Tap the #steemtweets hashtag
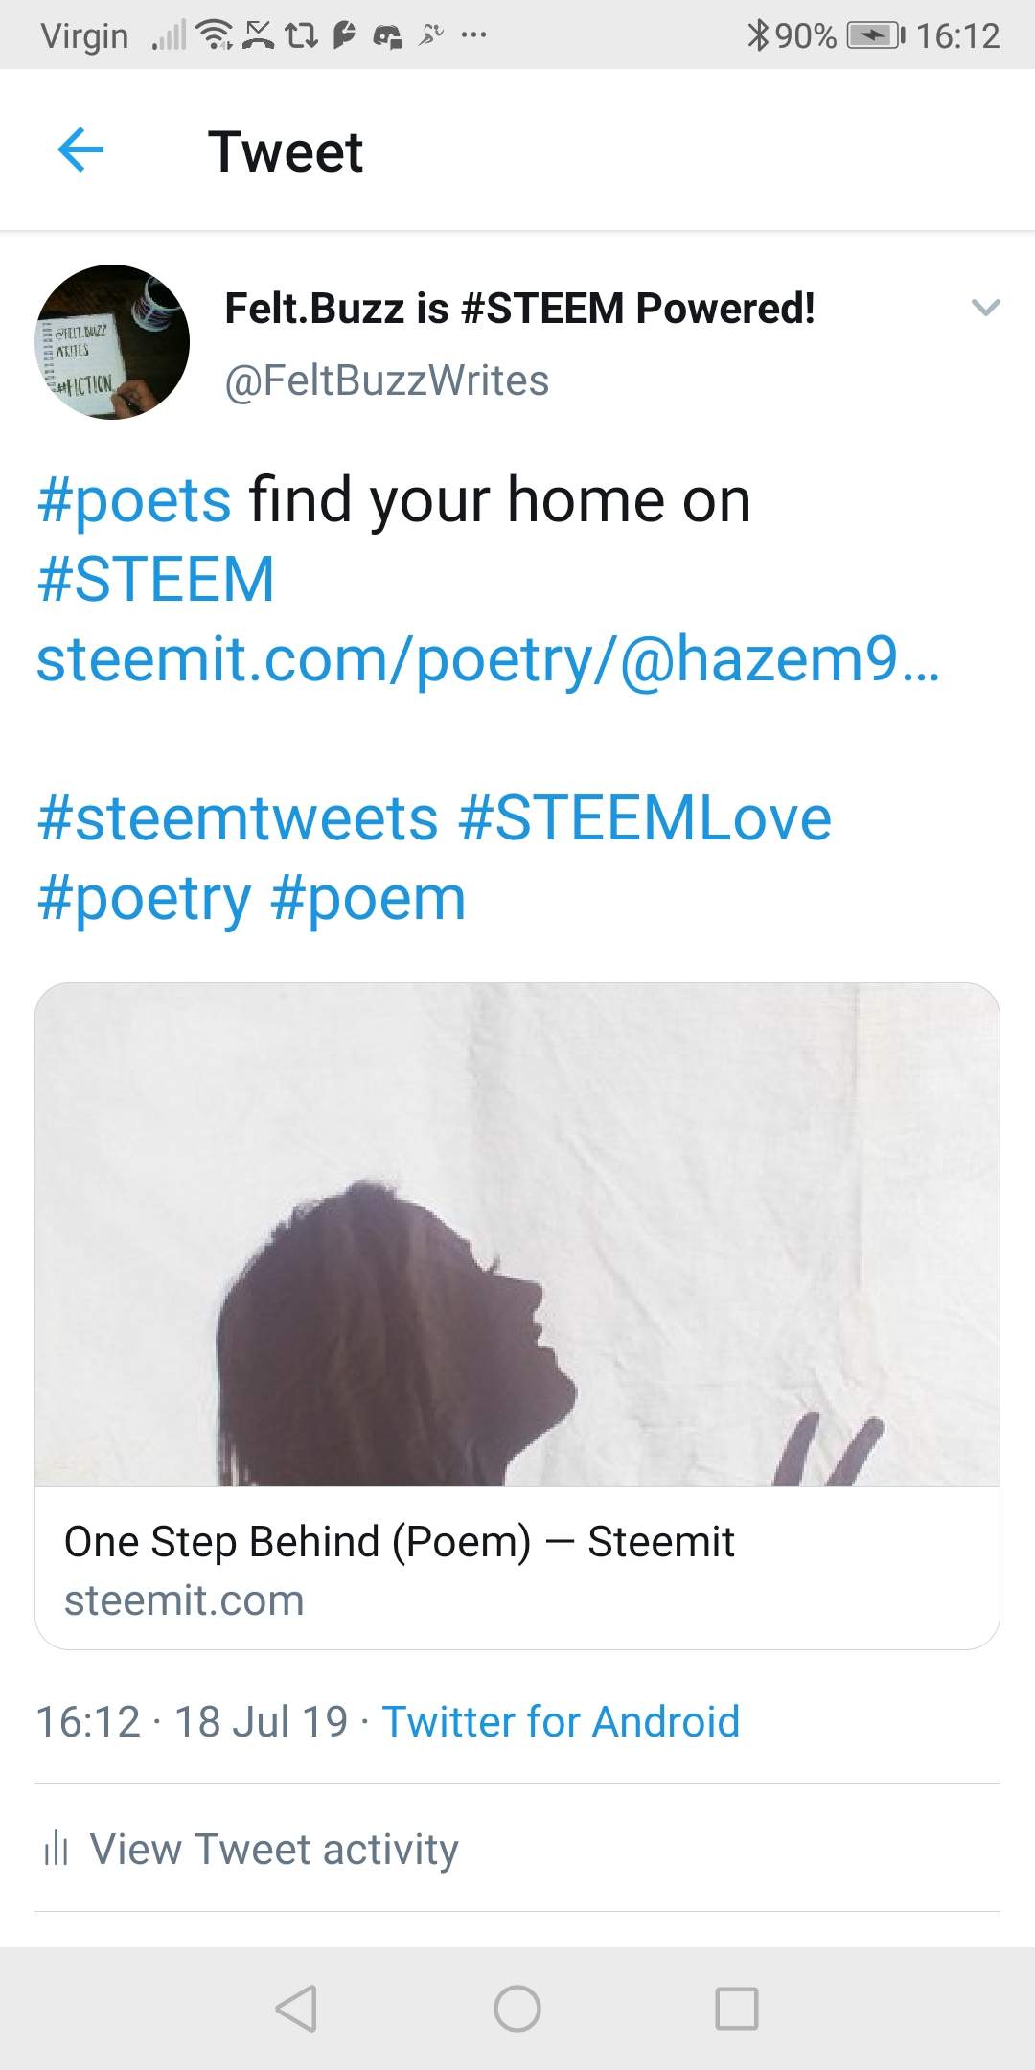Image resolution: width=1035 pixels, height=2070 pixels. [238, 818]
